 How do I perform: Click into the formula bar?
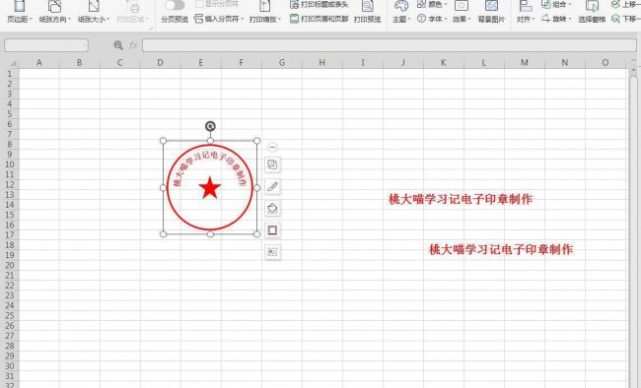390,45
